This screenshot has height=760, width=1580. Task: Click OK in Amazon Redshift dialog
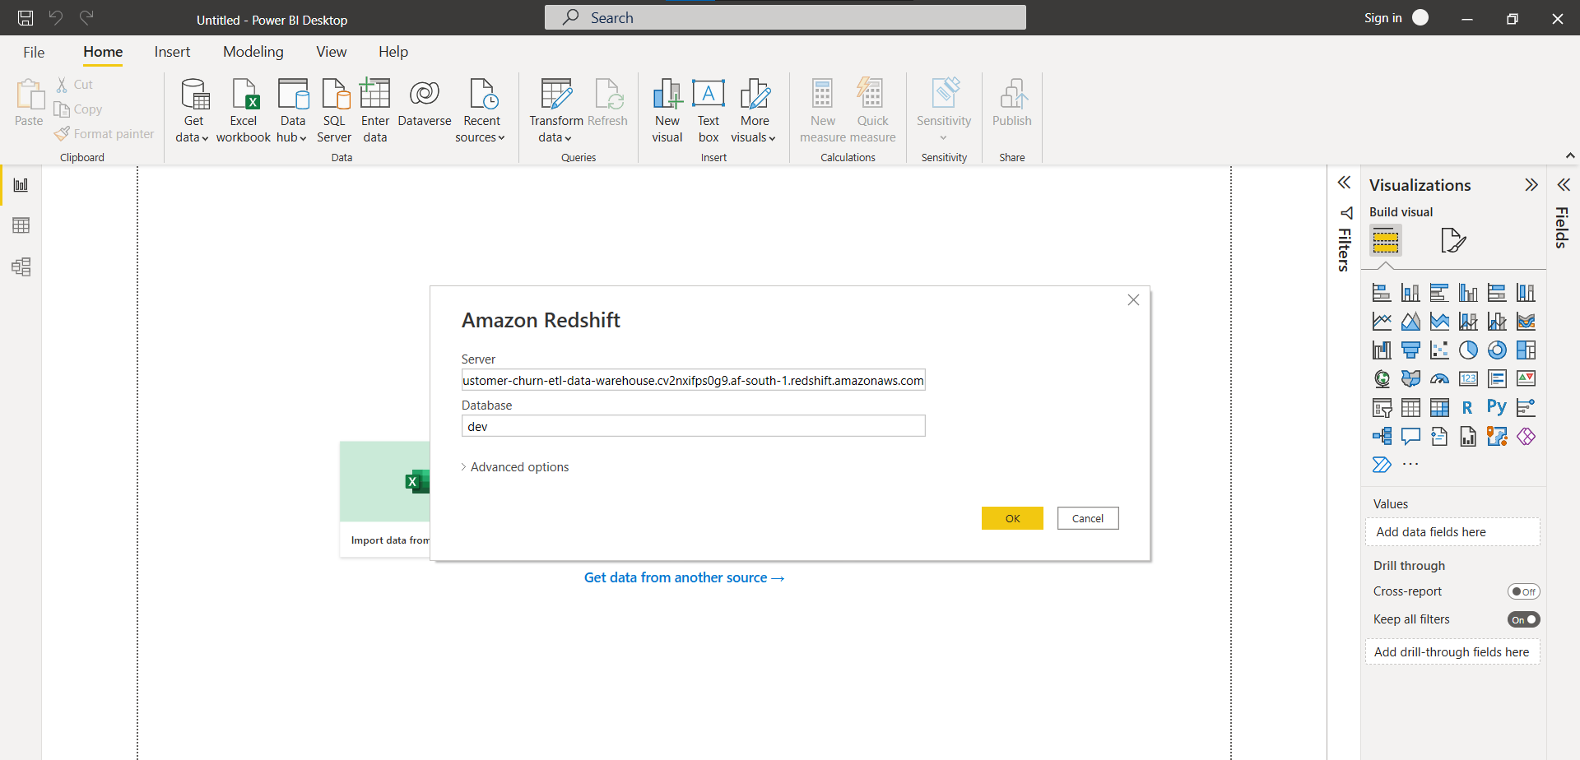1012,518
